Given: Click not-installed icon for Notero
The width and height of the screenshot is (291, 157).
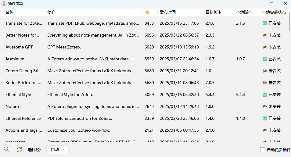Looking at the screenshot, I should click(x=265, y=106).
